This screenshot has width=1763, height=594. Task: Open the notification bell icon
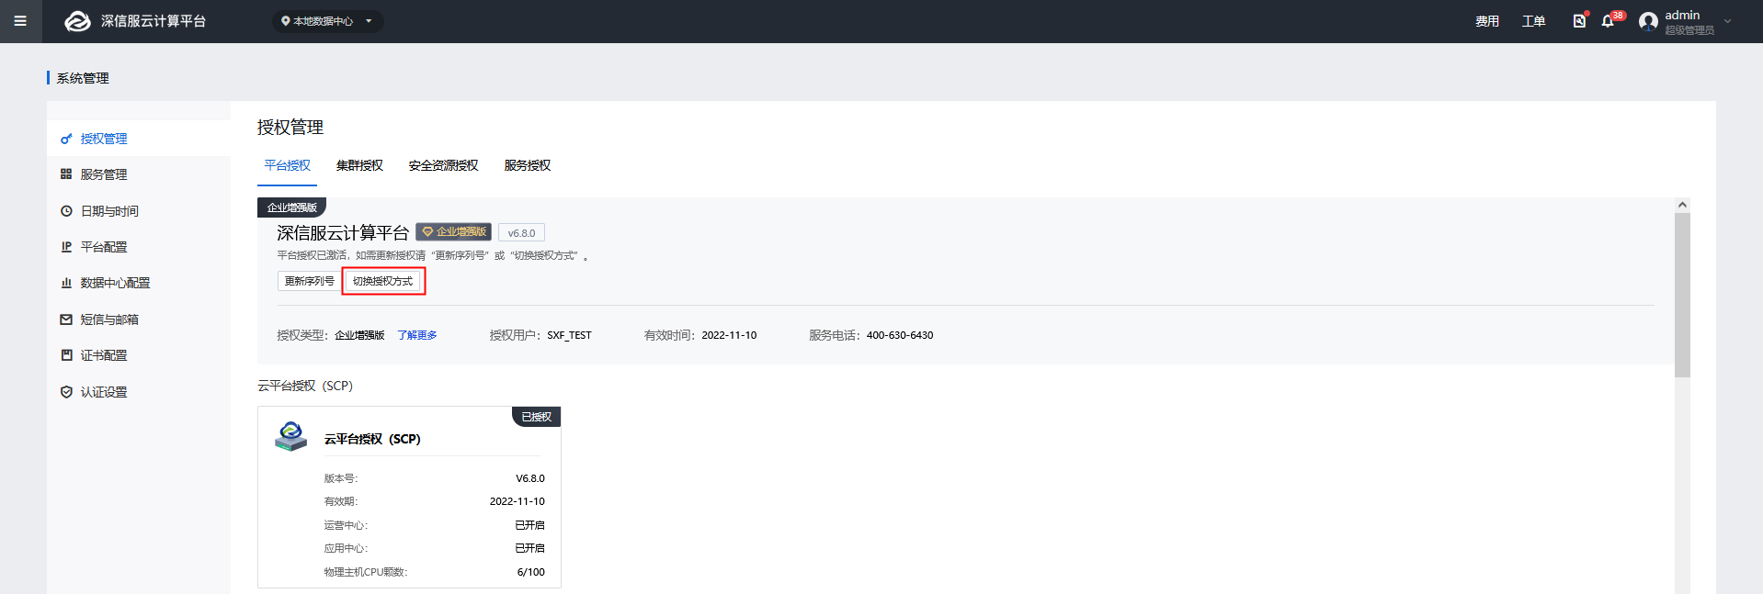tap(1608, 21)
